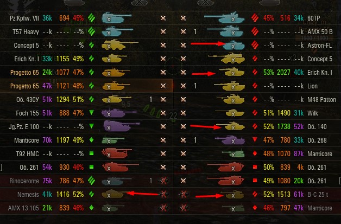The height and width of the screenshot is (224, 341).
Task: Select the highlighted Progetto 65 47k row name
Action: pyautogui.click(x=24, y=86)
